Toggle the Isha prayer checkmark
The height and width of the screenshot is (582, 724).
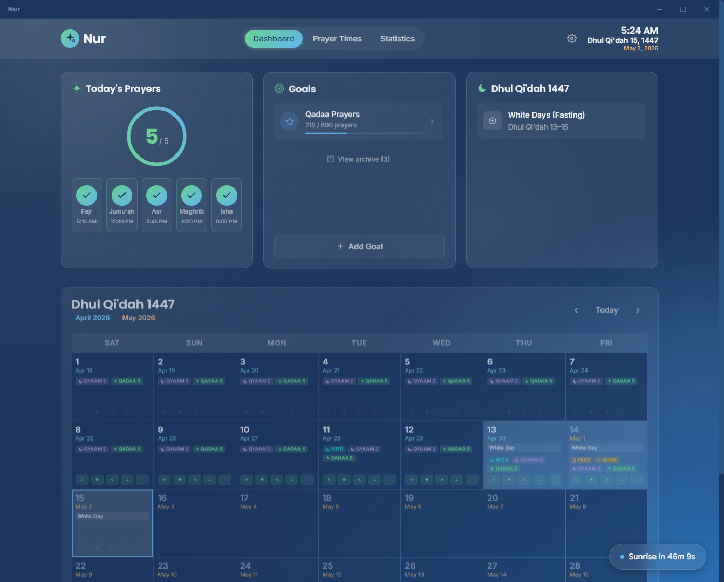pos(227,195)
